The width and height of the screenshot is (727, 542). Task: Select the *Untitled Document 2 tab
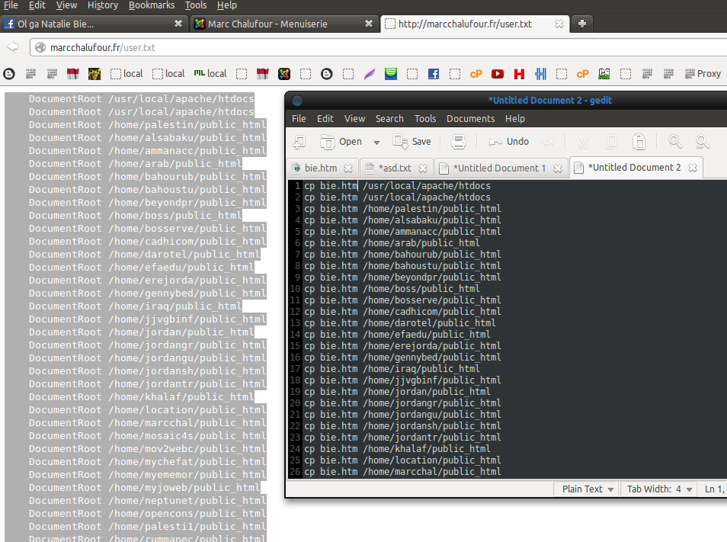click(634, 168)
